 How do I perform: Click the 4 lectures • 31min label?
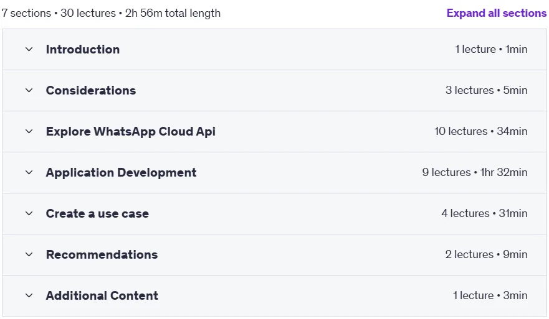tap(484, 213)
